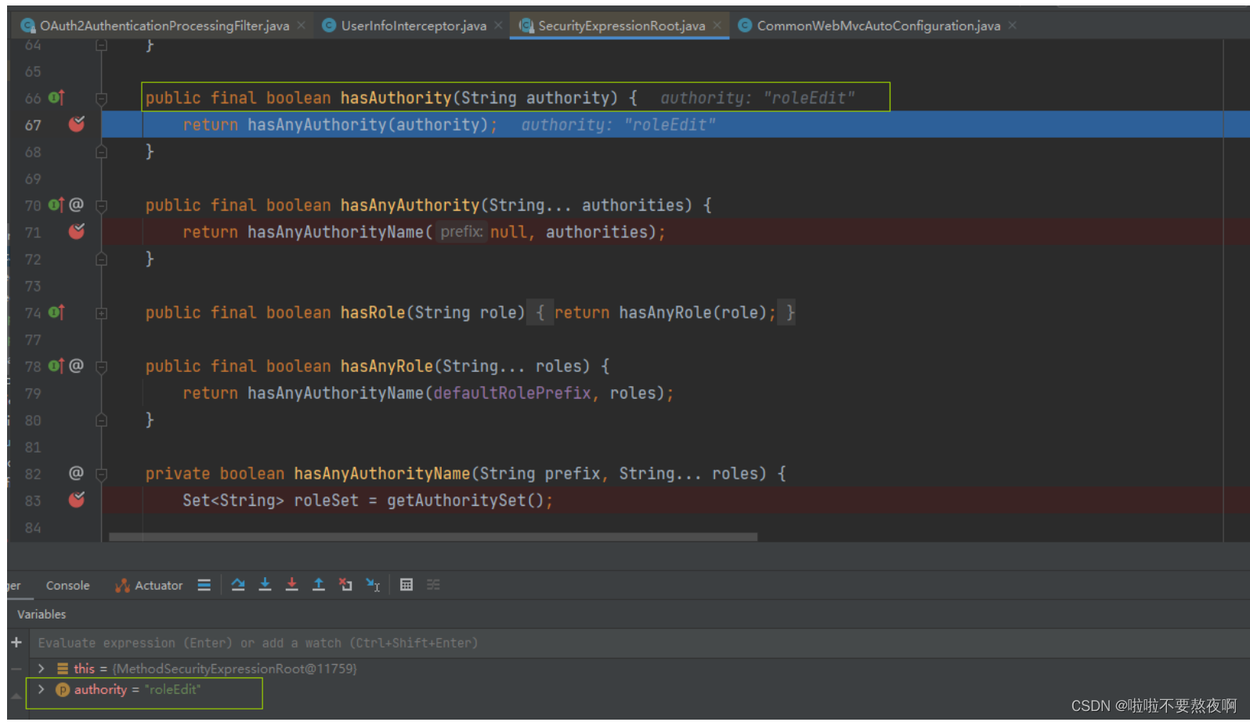Click hasAnyRole(role) in folded line 74

693,312
